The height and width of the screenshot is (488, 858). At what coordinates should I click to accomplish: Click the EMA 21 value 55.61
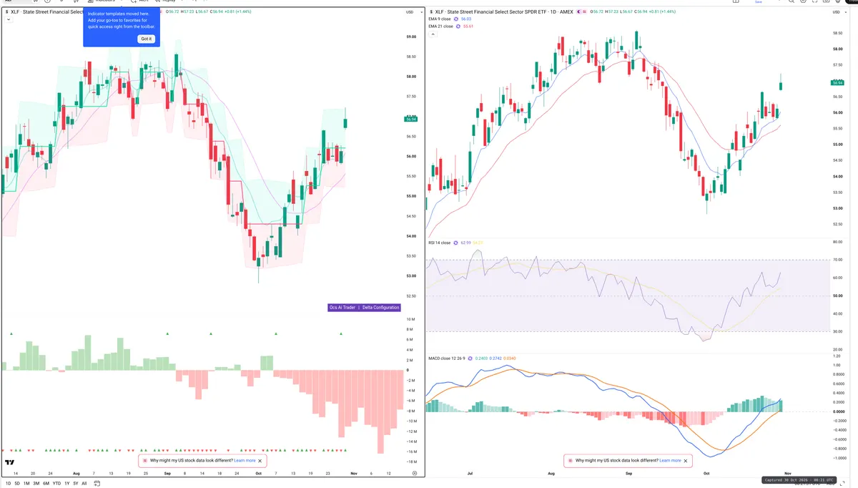pos(468,26)
